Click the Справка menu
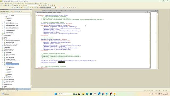This screenshot has height=96, width=170. click(x=45, y=3)
